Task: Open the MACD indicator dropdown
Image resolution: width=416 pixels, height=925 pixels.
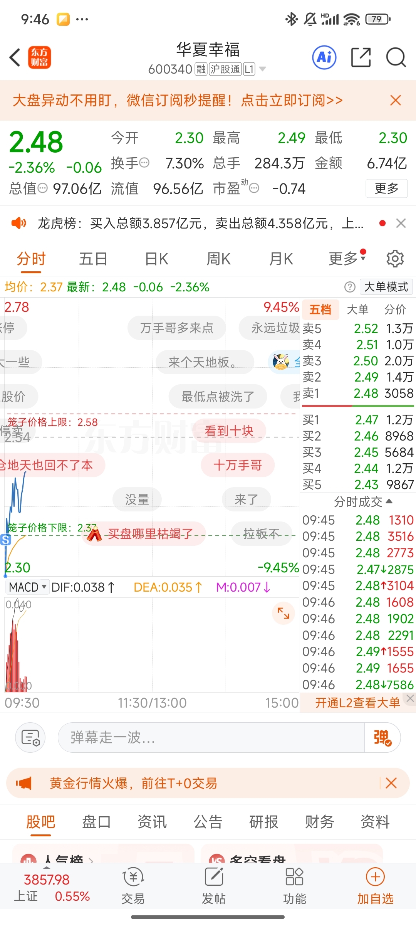Action: tap(27, 587)
